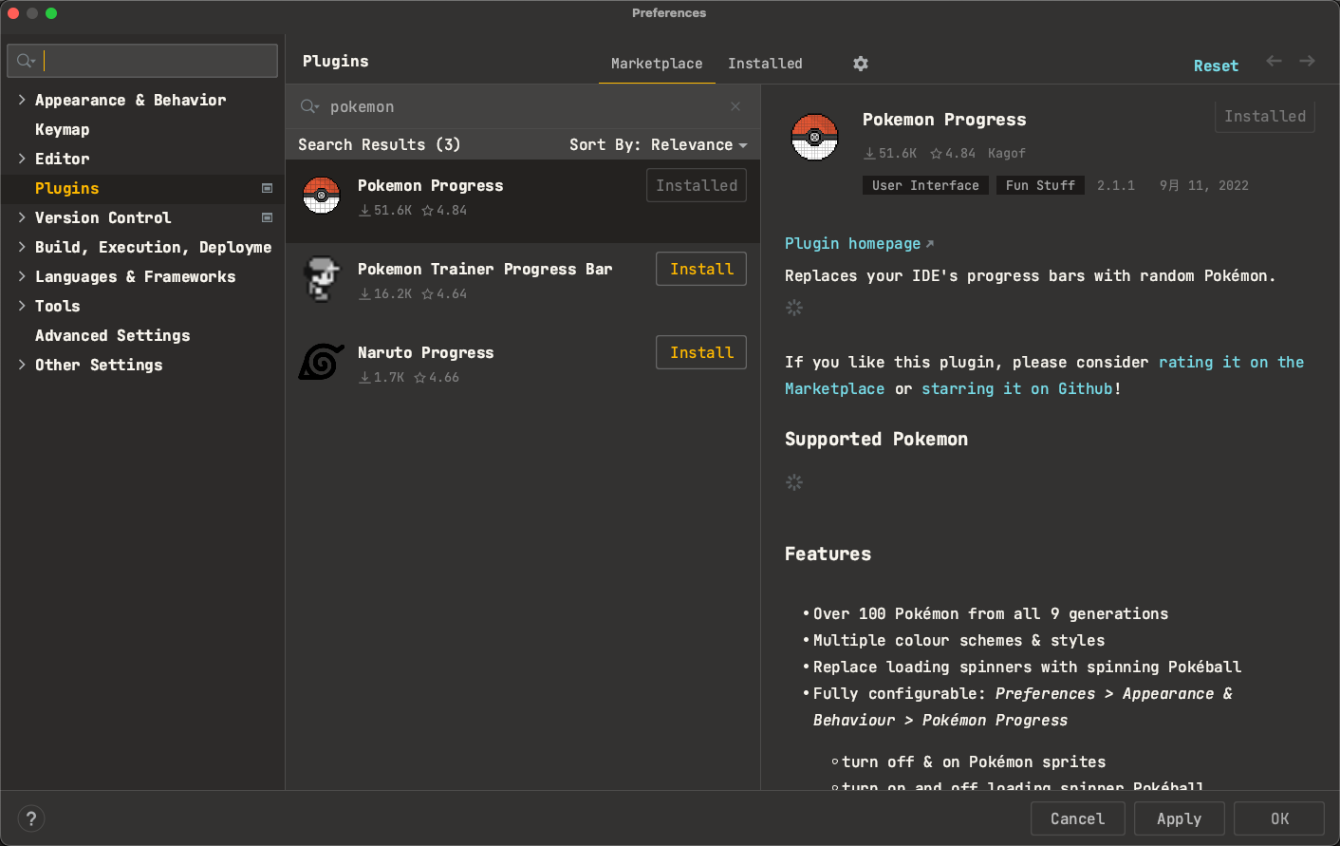Click Installed button on Pokemon Progress row
1340x846 pixels.
click(697, 185)
